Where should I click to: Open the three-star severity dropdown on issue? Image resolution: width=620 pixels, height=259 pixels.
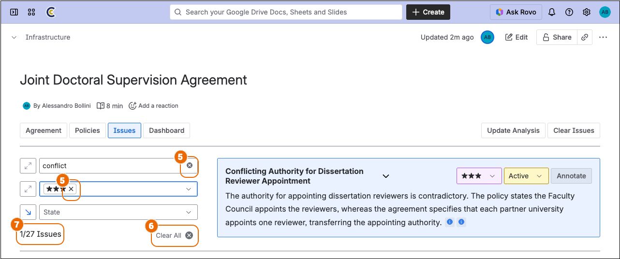[x=478, y=176]
